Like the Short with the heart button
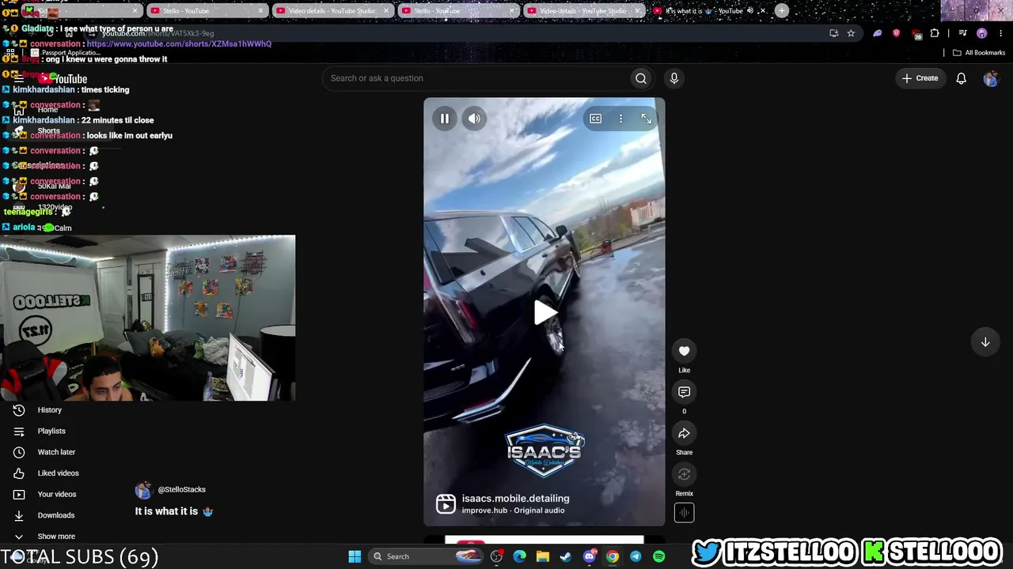 (x=684, y=351)
